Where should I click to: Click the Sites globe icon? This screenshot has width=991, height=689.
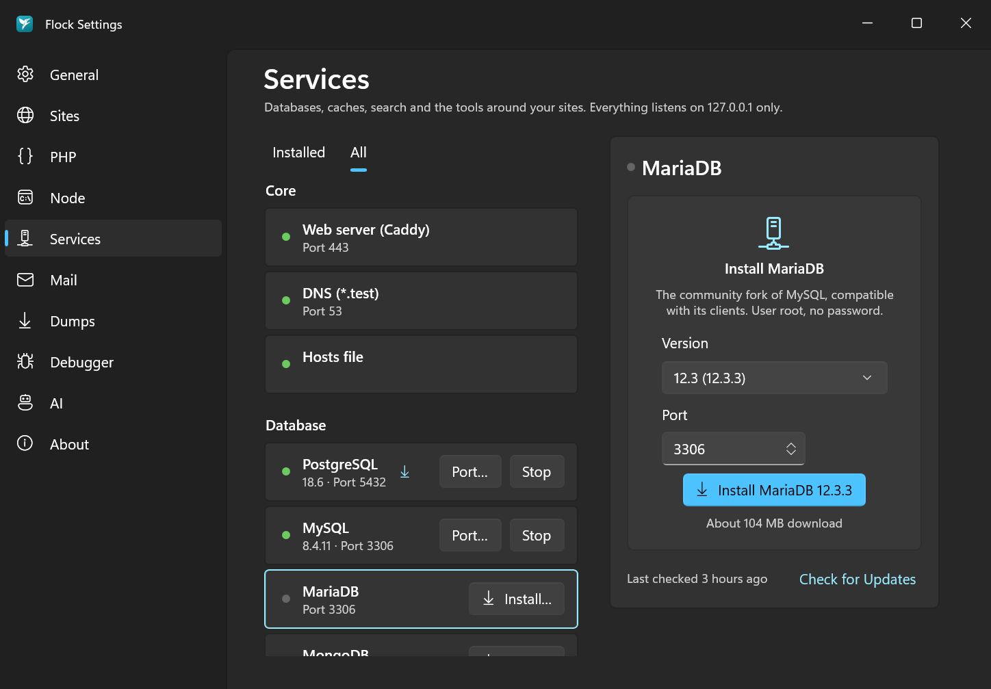click(x=25, y=116)
